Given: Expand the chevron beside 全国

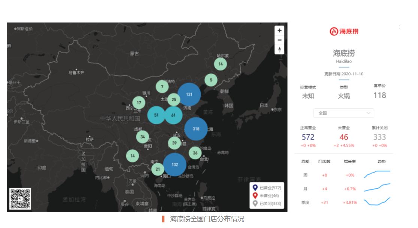Looking at the screenshot, I should point(368,113).
